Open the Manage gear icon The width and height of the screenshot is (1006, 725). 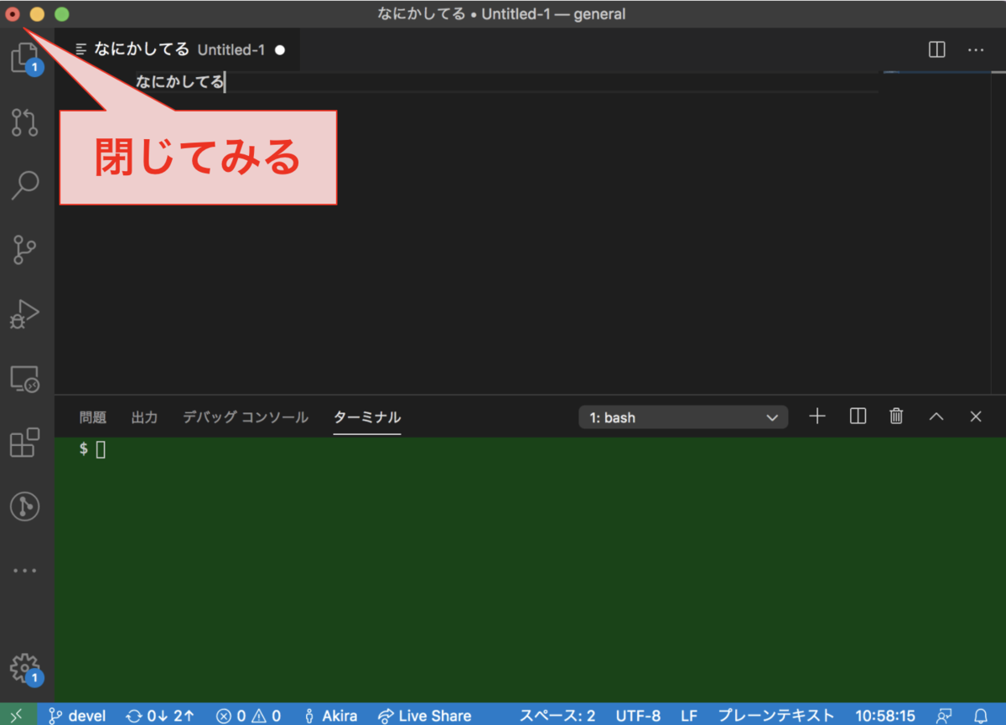pos(25,669)
